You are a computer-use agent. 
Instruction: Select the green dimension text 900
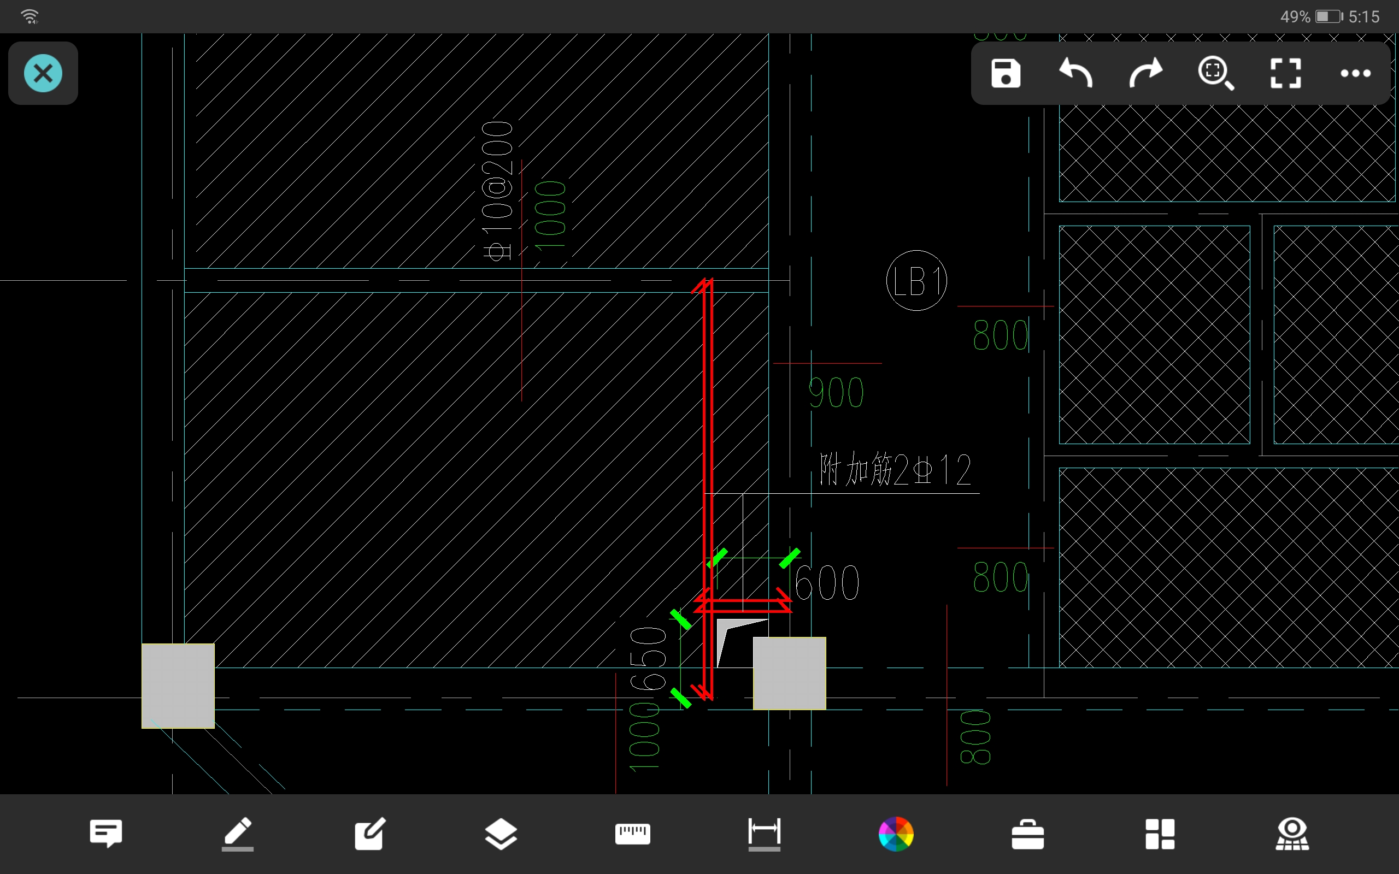tap(836, 393)
